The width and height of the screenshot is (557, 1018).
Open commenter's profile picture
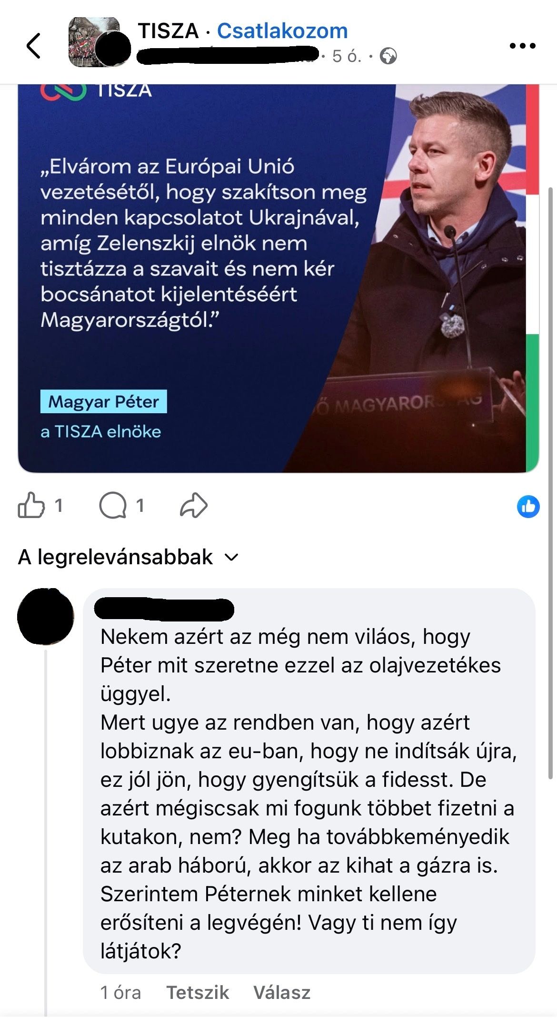(46, 616)
